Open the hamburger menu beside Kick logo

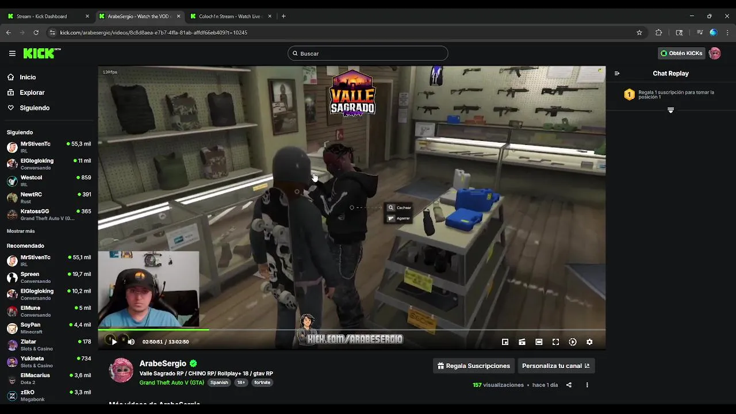click(12, 53)
